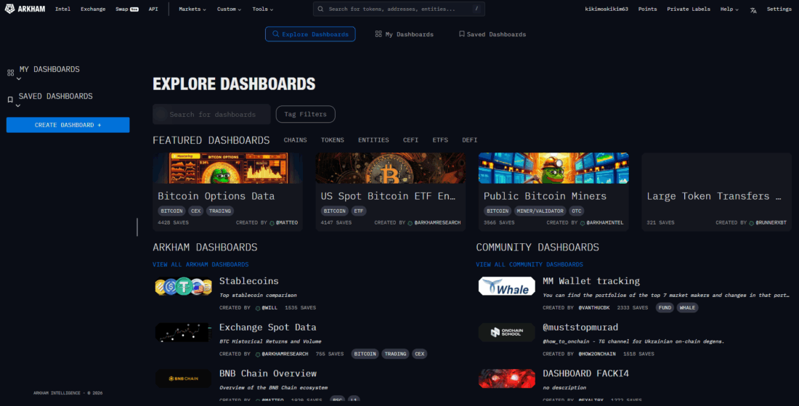Select the TOKENS featured category

point(332,140)
